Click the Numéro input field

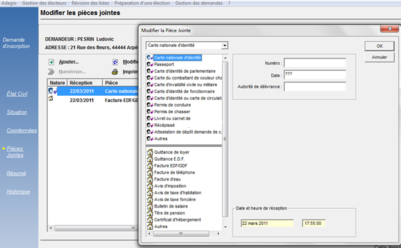pos(315,63)
